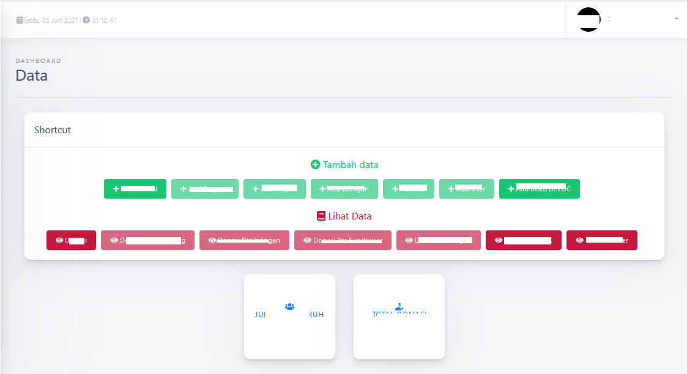Click the first dark red Donasi button

[x=71, y=240]
